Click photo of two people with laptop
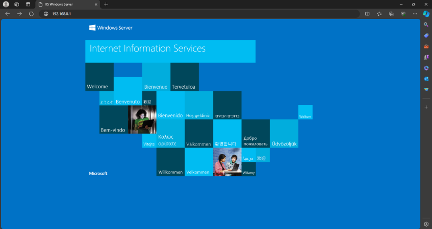The height and width of the screenshot is (229, 432). point(227,162)
